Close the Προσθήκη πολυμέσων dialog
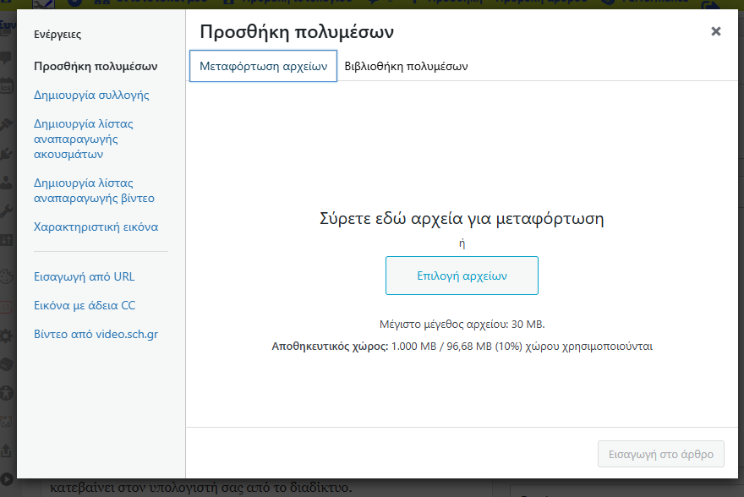744x497 pixels. coord(715,31)
